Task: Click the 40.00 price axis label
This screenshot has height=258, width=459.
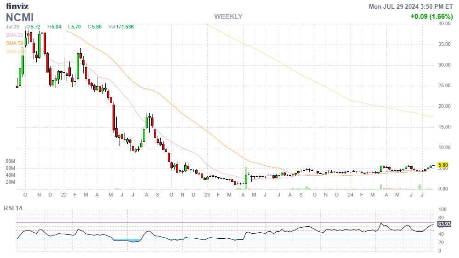Action: (444, 23)
